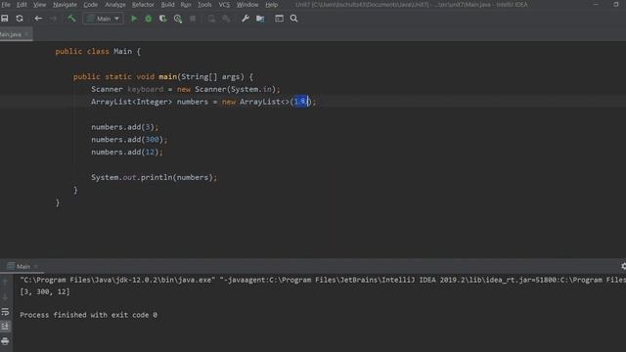Click the 'keyboard' variable name
Image resolution: width=626 pixels, height=352 pixels.
tap(146, 89)
